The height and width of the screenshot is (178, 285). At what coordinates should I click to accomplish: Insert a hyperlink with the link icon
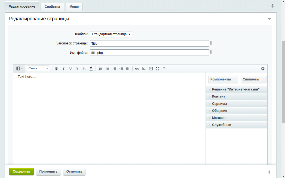coord(137,69)
